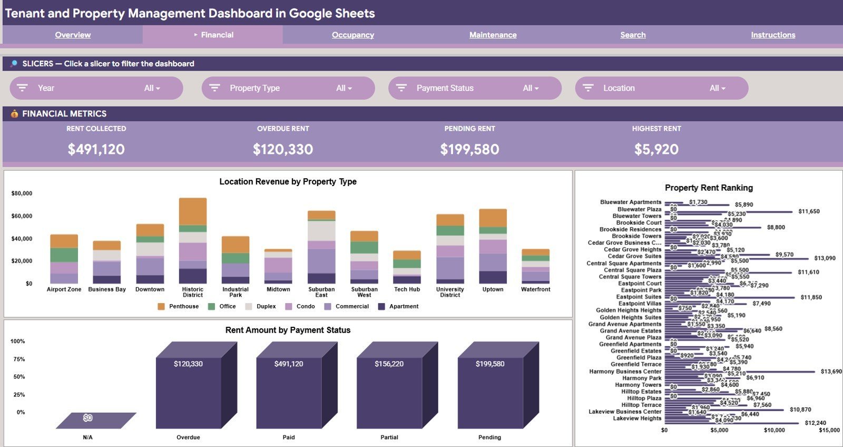This screenshot has height=447, width=843.
Task: Click the Suburban East stacked bar
Action: pyautogui.click(x=321, y=247)
